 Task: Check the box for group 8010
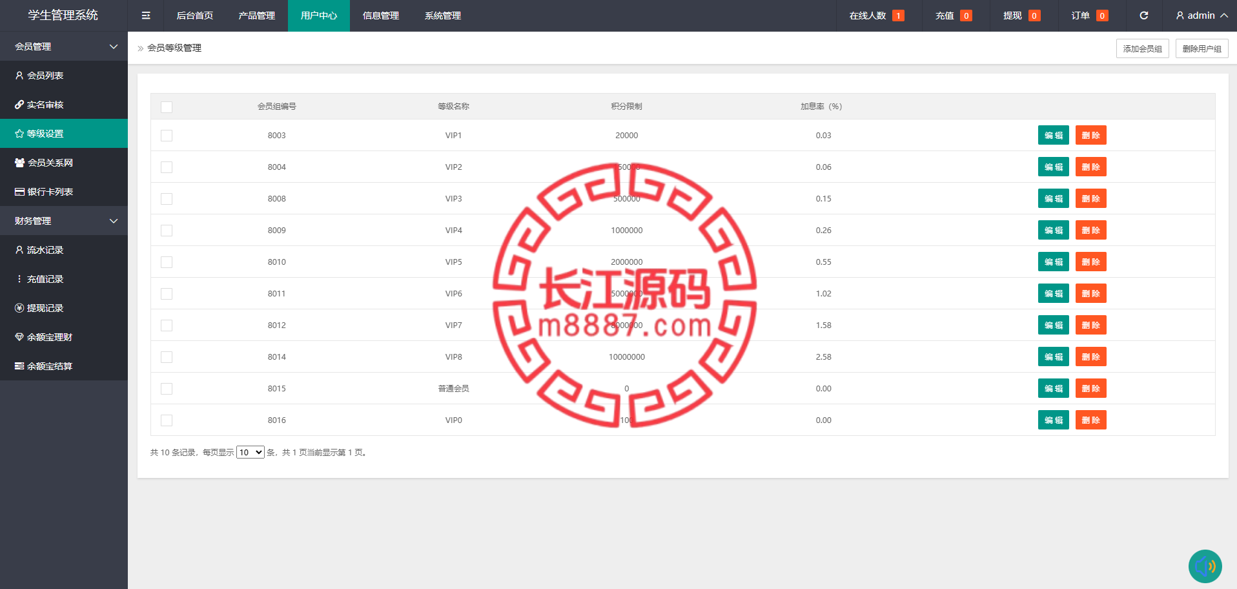click(x=167, y=262)
